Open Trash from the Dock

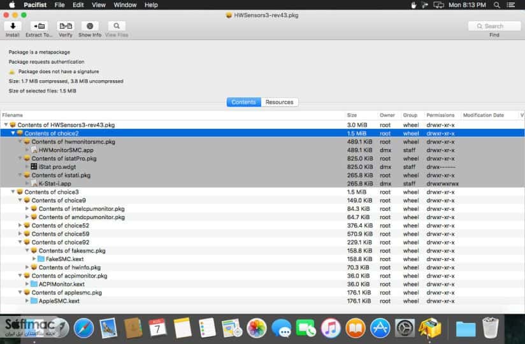(x=491, y=328)
